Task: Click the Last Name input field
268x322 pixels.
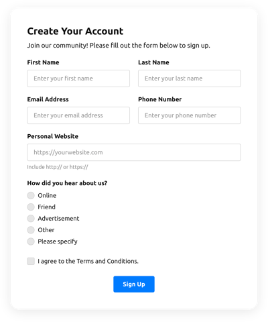Action: [x=190, y=78]
